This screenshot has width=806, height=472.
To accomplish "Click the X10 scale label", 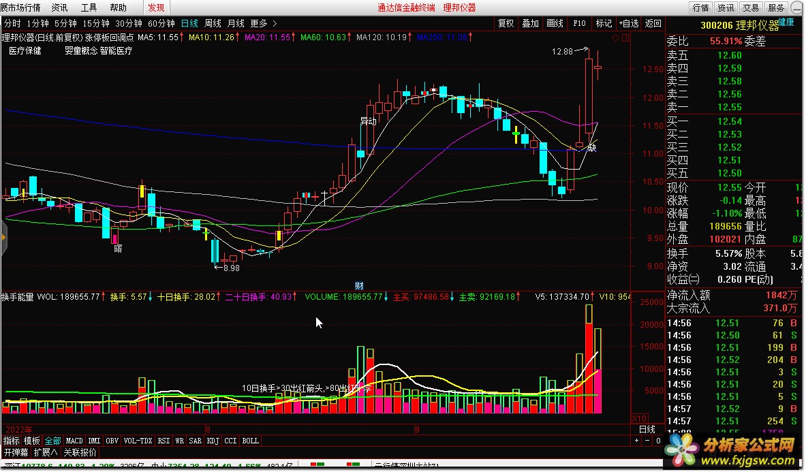I will [x=639, y=418].
